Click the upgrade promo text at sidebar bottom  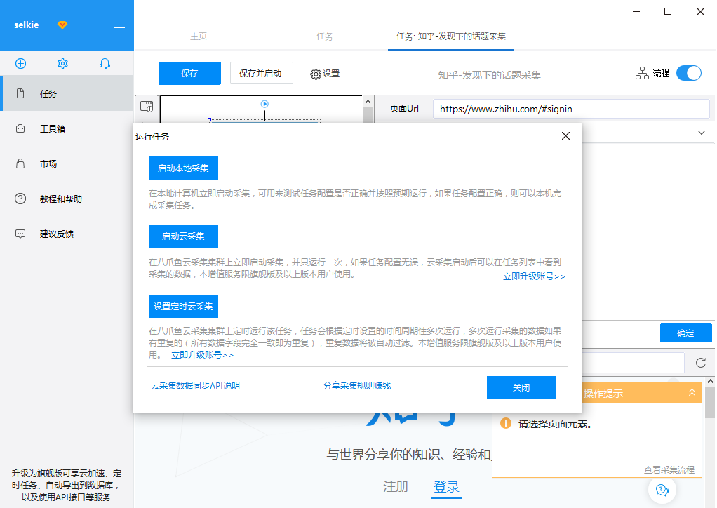[x=67, y=485]
